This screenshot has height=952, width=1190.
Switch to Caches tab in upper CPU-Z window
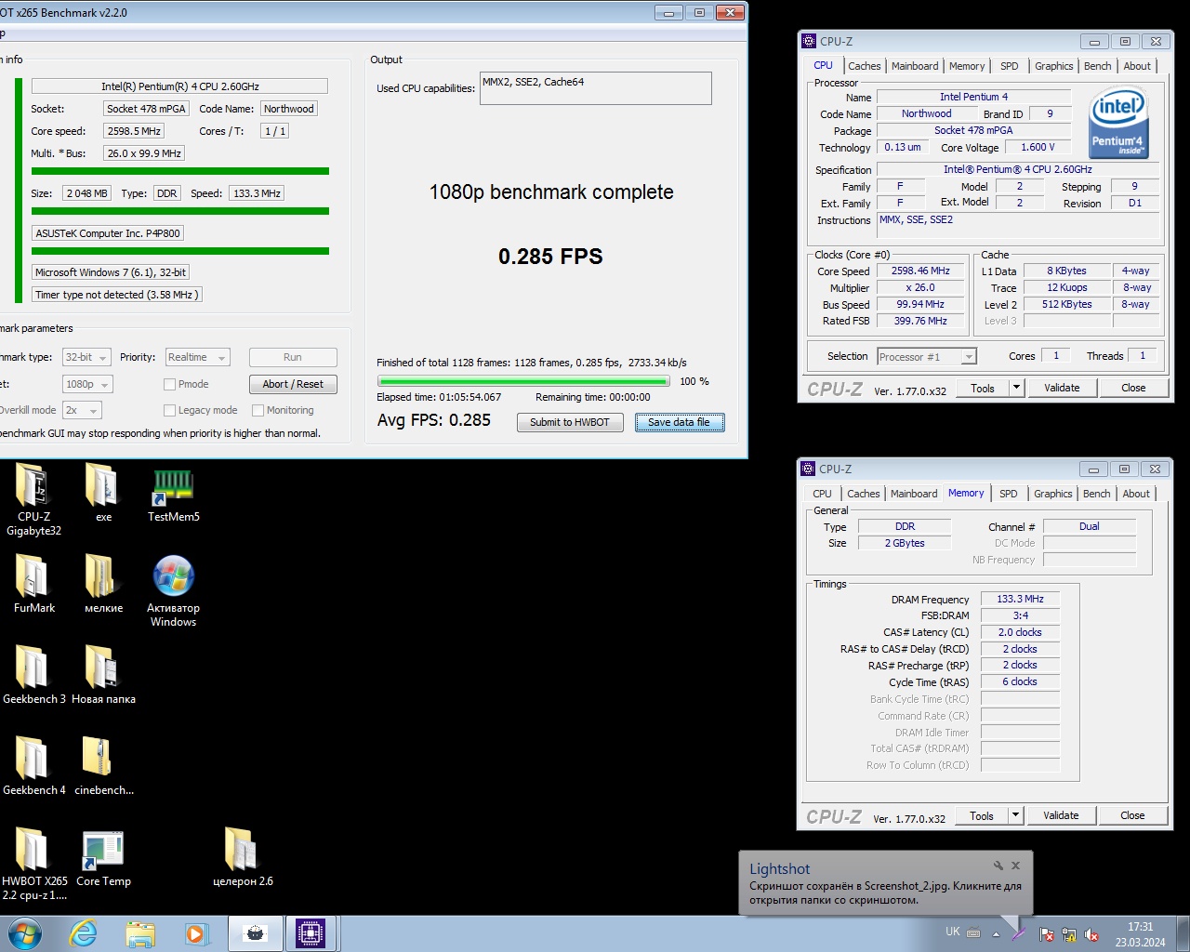coord(864,66)
